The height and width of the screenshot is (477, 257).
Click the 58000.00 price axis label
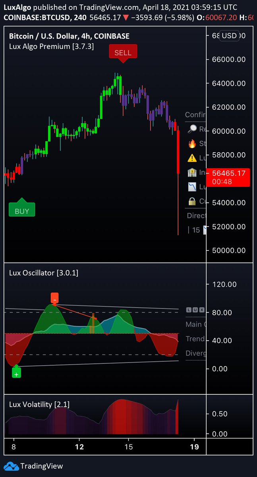[x=229, y=155]
